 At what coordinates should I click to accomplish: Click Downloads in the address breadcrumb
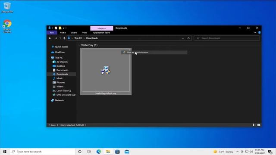coord(92,38)
